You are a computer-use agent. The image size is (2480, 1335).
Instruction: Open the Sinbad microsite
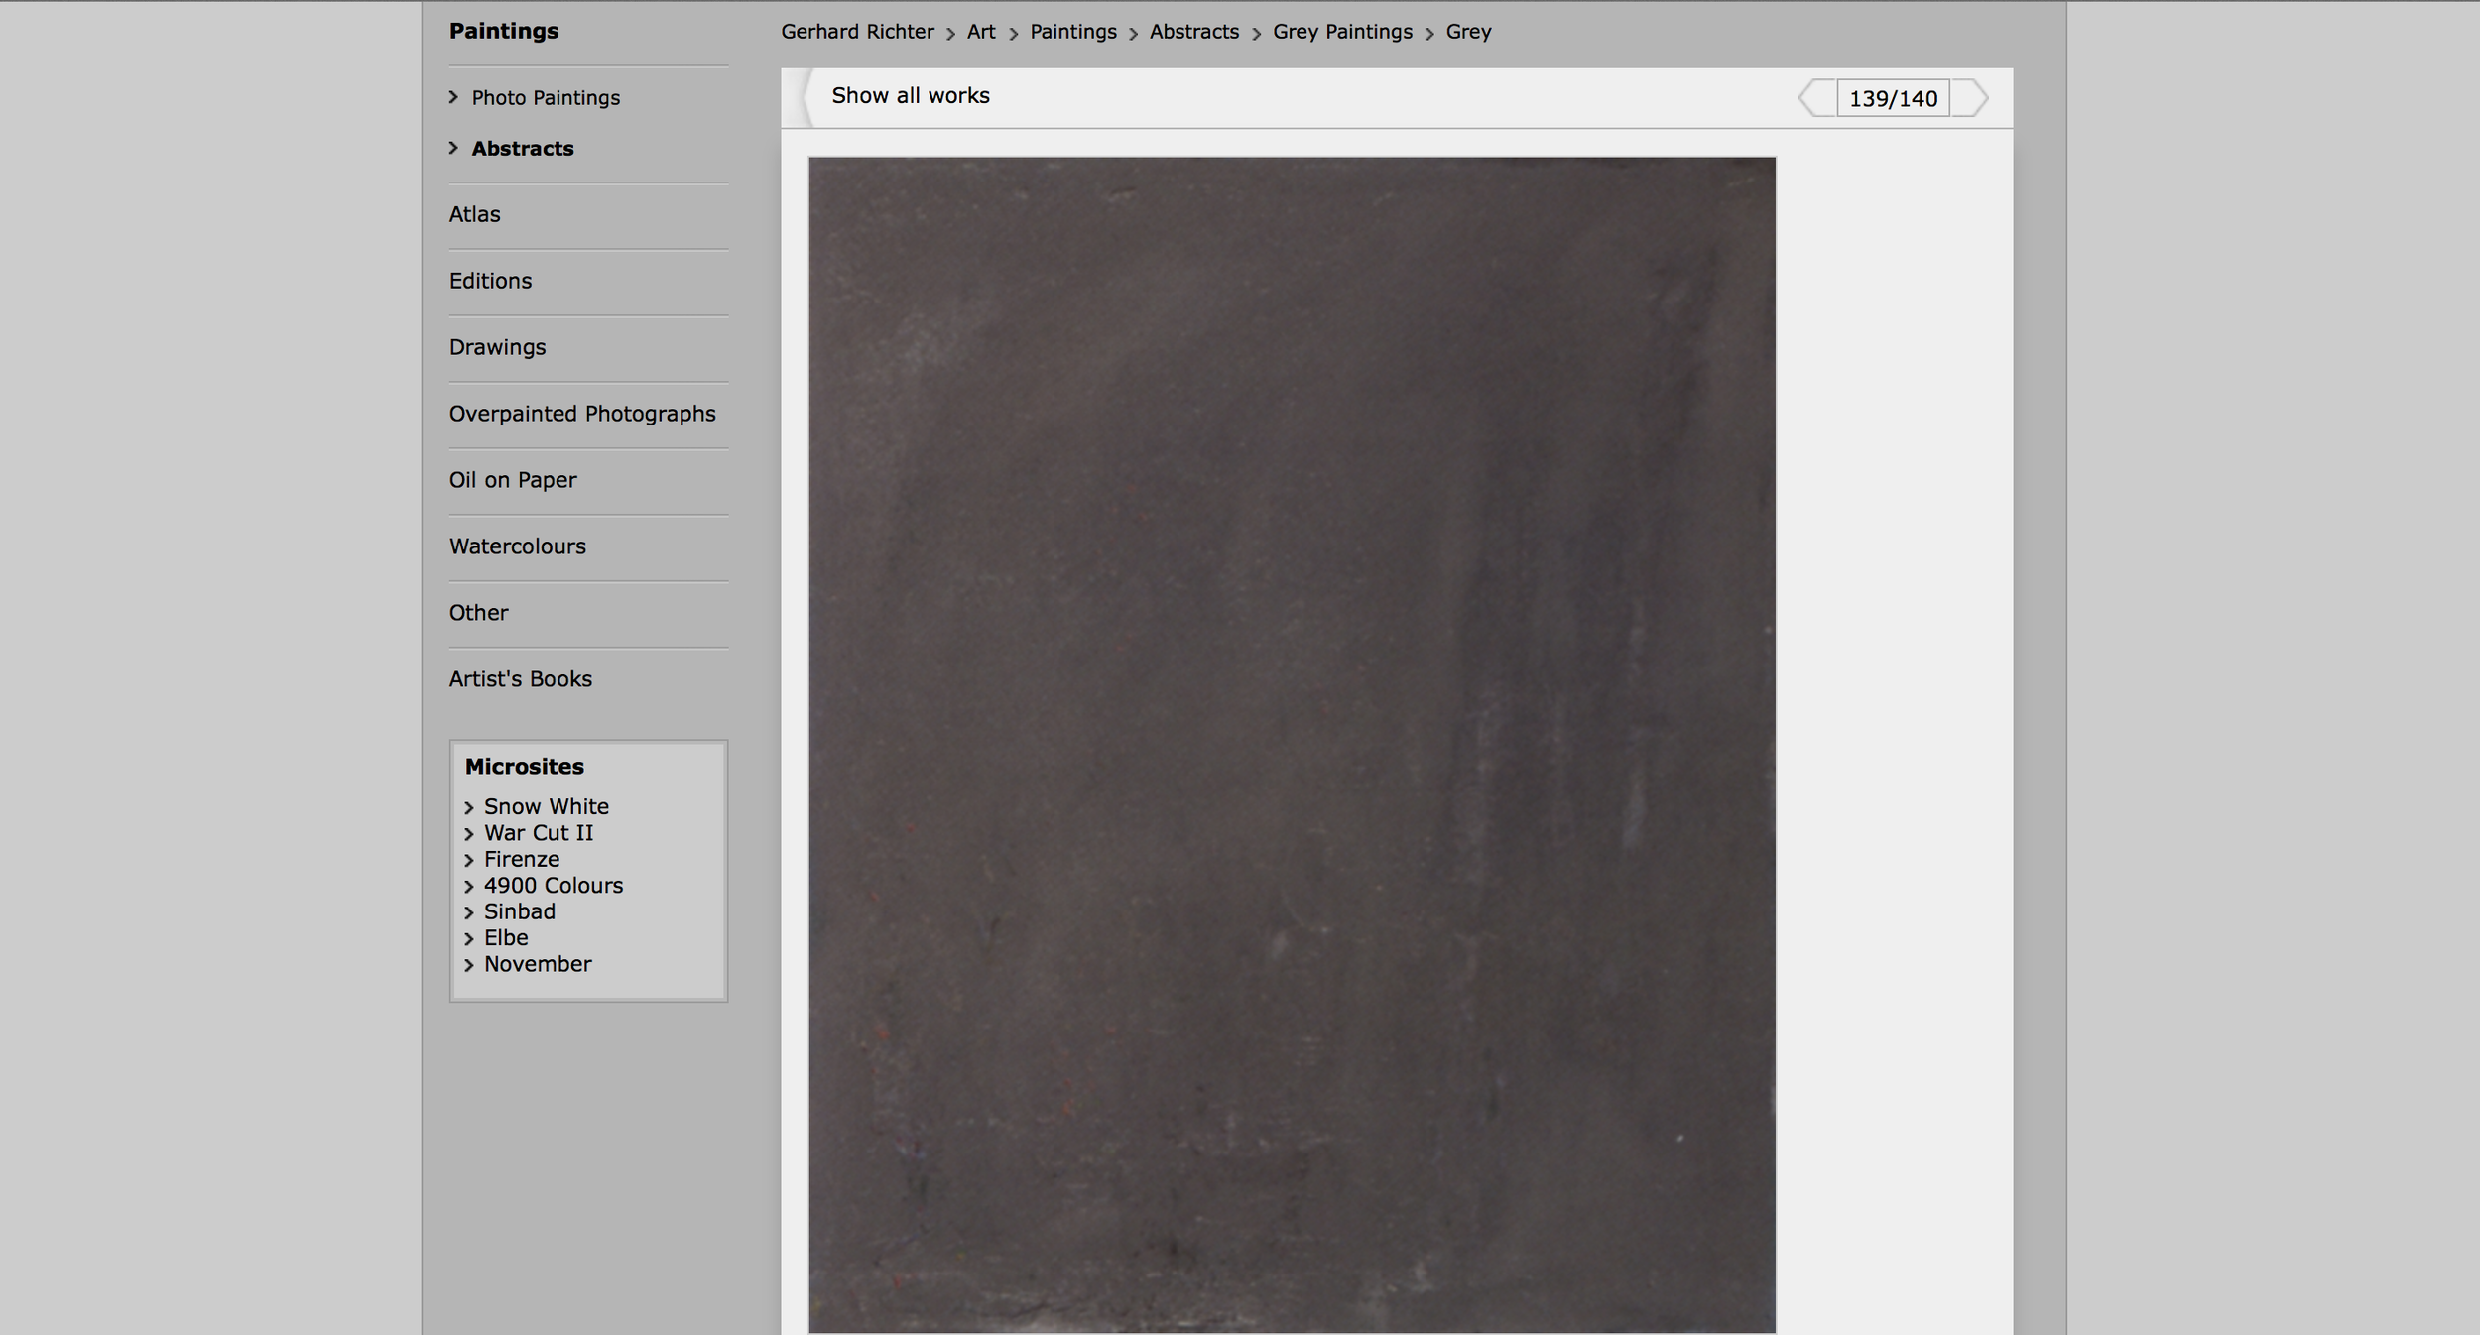point(520,911)
